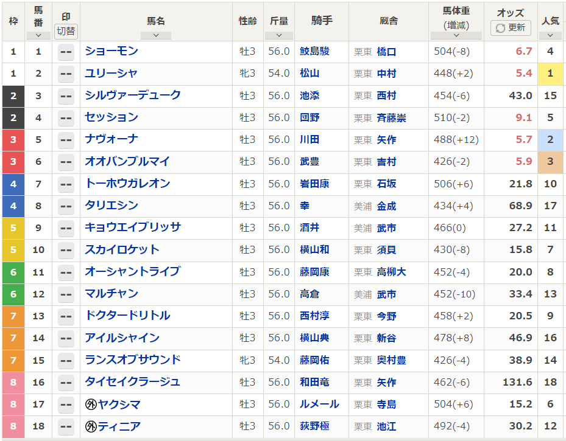Open jockey page for 岩田康
Screen dimensions: 566x441
pyautogui.click(x=314, y=184)
